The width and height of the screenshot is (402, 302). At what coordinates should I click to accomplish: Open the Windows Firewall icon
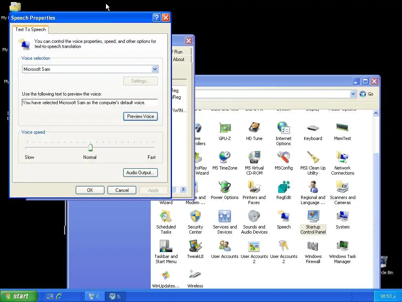tap(313, 252)
